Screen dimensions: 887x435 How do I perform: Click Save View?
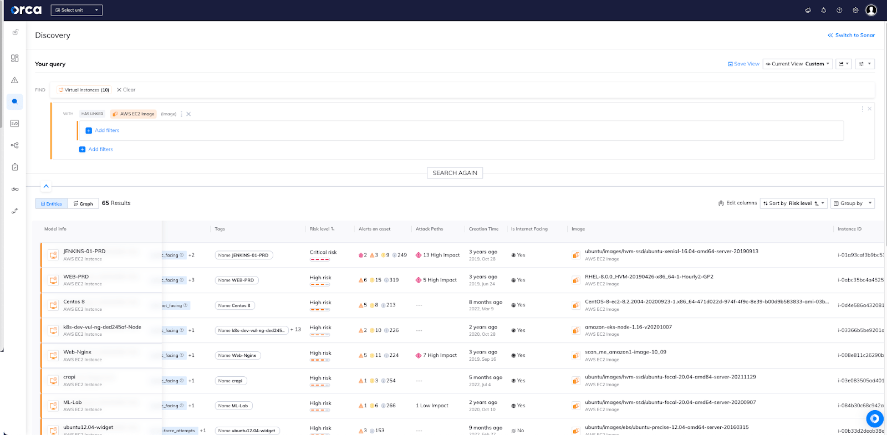point(743,64)
